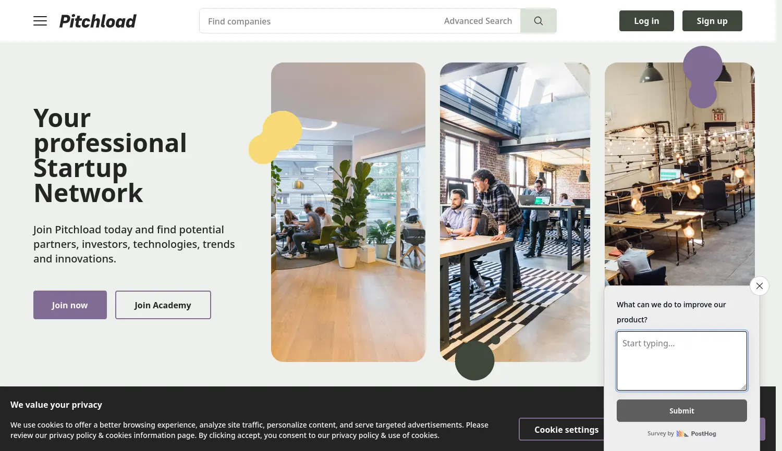This screenshot has width=782, height=451.
Task: Click the Log in button
Action: pyautogui.click(x=646, y=21)
